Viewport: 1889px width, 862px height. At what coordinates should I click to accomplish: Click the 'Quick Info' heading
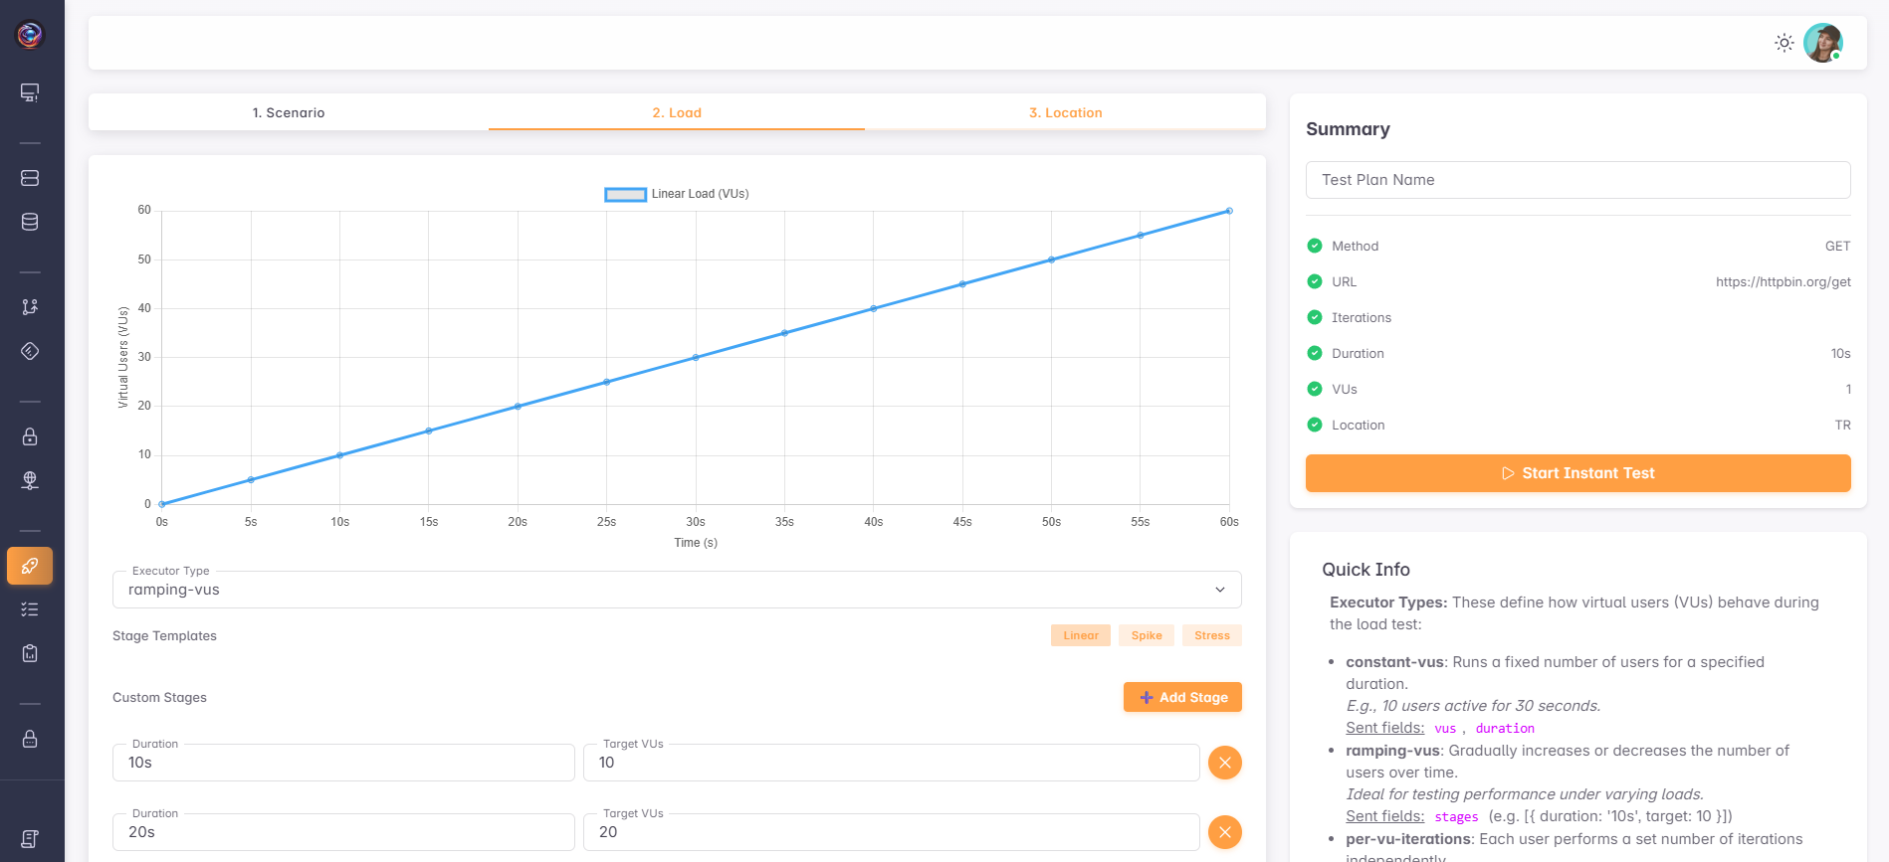click(x=1365, y=570)
